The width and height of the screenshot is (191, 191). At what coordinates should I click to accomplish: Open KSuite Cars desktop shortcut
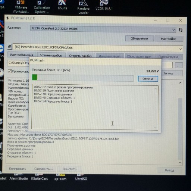40,177
